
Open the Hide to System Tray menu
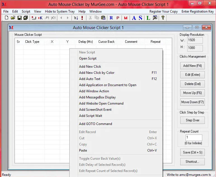coord(60,11)
